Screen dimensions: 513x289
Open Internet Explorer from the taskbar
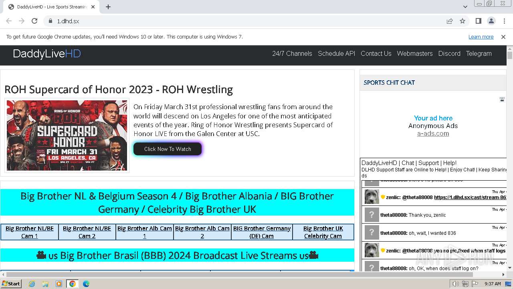(32, 284)
